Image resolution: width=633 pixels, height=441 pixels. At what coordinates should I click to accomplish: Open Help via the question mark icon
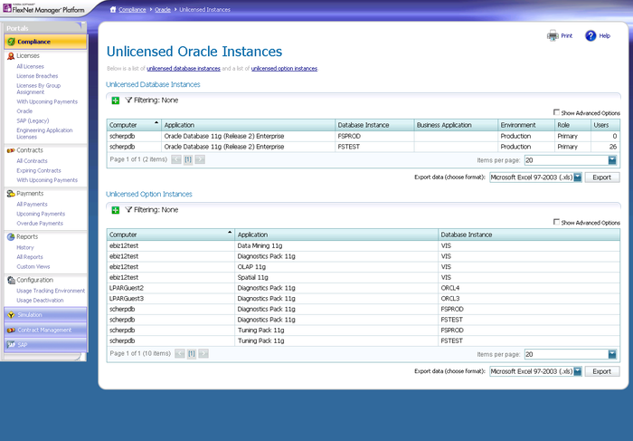590,36
